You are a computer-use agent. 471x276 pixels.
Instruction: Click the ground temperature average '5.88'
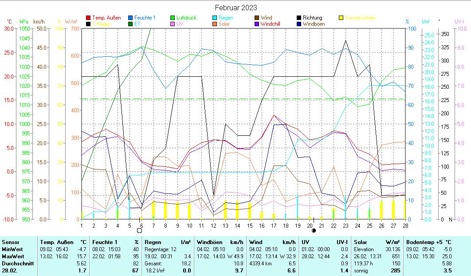click(447, 264)
